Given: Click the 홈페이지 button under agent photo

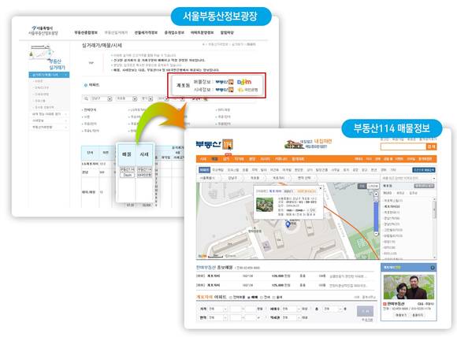Looking at the screenshot, I should [x=418, y=315].
